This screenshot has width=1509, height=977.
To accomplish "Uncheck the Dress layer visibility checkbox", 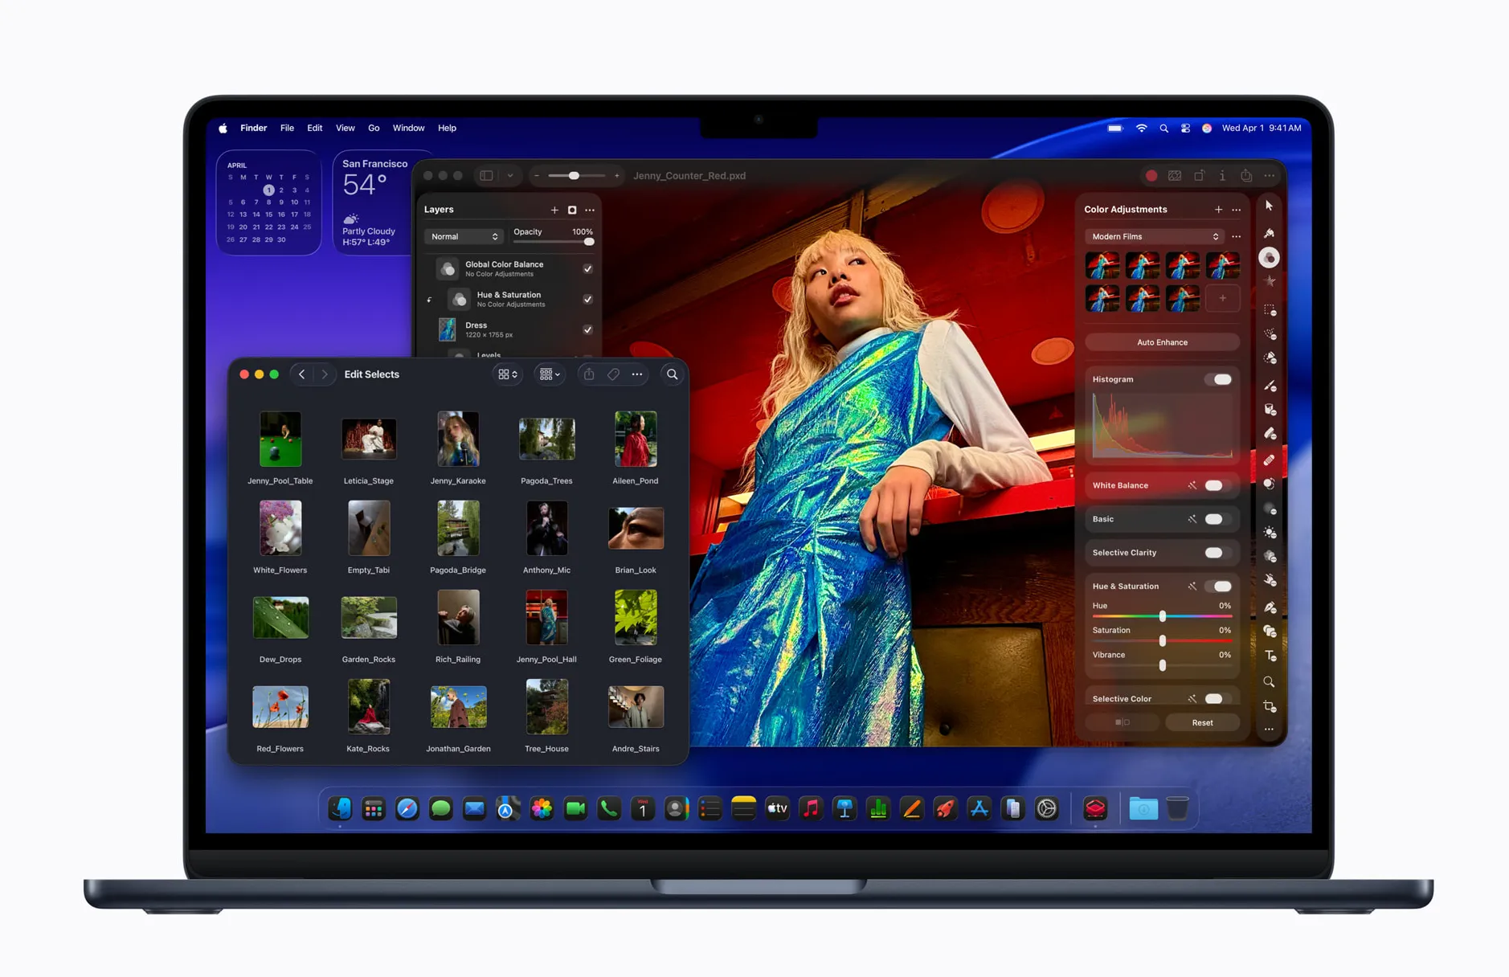I will click(589, 329).
